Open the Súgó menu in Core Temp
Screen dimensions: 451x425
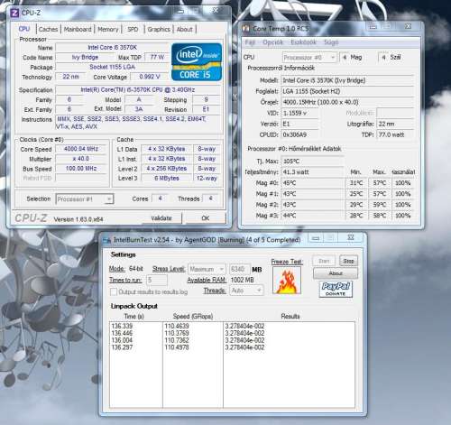[331, 42]
